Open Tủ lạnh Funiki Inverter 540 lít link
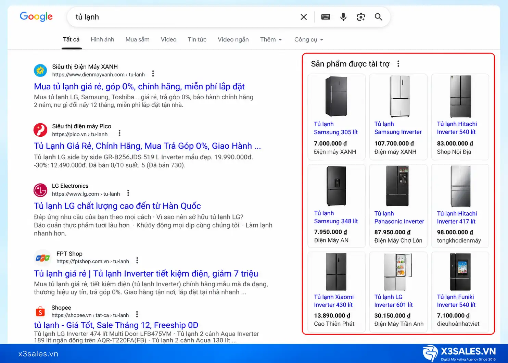 click(456, 301)
